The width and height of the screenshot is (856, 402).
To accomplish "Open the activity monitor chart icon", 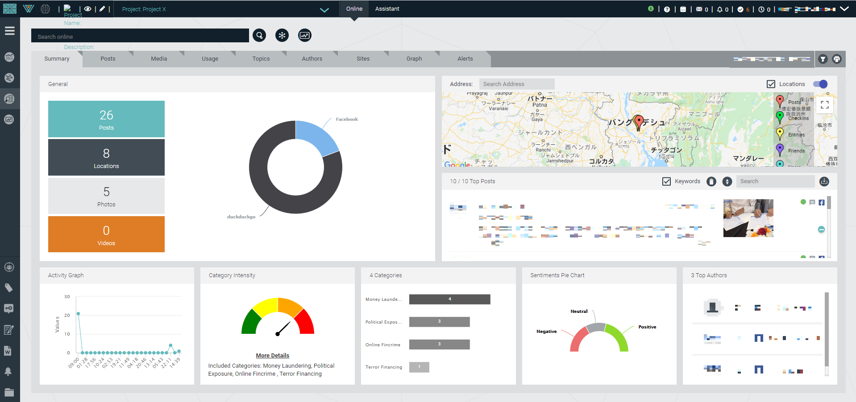I will (305, 35).
